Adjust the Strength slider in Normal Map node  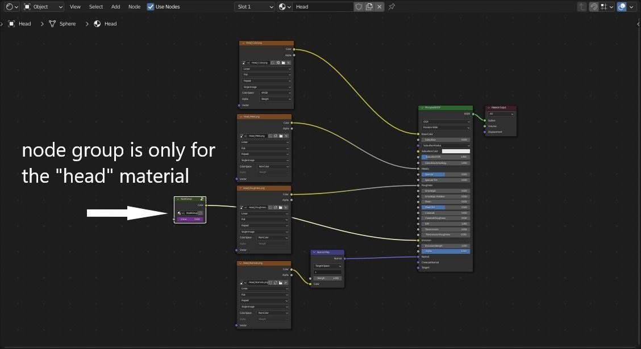[327, 279]
